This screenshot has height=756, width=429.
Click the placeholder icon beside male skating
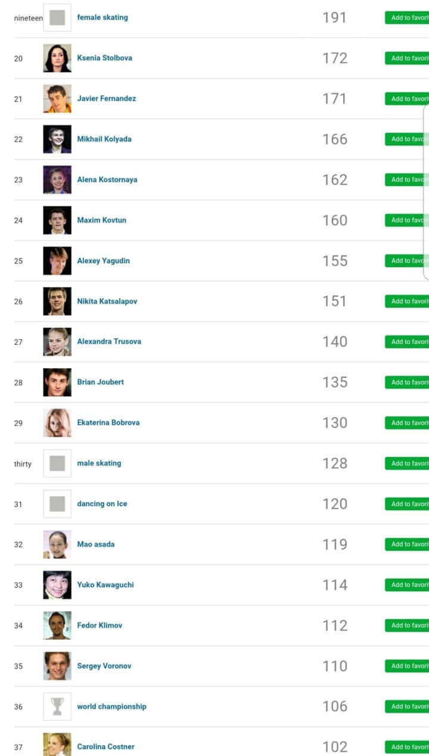coord(57,463)
